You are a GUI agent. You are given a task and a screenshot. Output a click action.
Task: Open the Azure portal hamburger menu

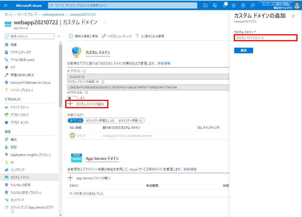(x=6, y=5)
